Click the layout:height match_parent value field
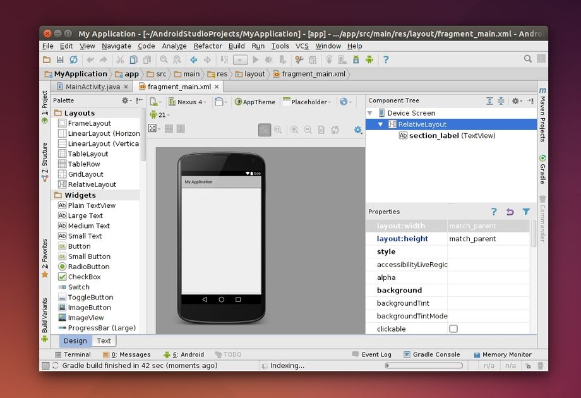 click(488, 239)
